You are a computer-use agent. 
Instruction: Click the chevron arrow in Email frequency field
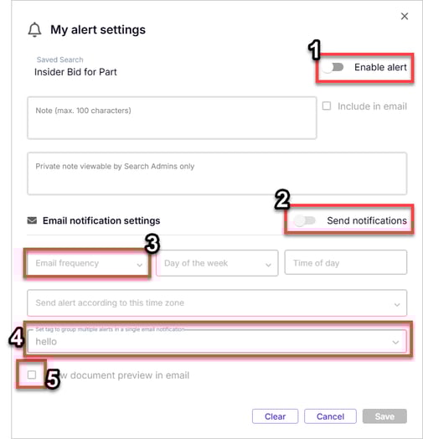click(139, 265)
